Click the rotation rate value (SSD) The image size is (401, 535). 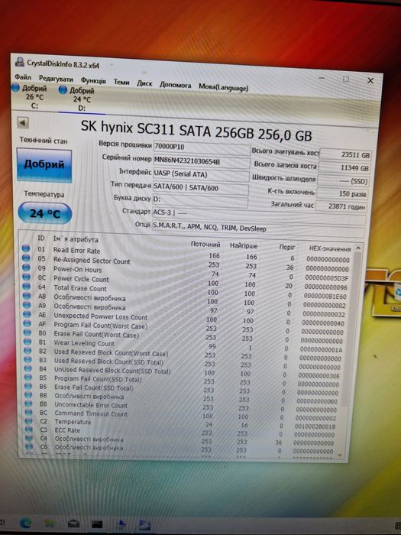pyautogui.click(x=343, y=180)
